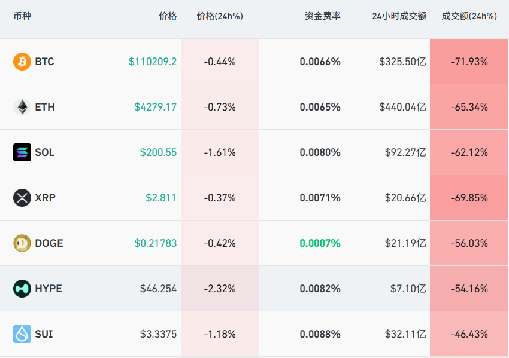The width and height of the screenshot is (509, 358).
Task: Select the SOL Solana coin icon
Action: pyautogui.click(x=22, y=152)
